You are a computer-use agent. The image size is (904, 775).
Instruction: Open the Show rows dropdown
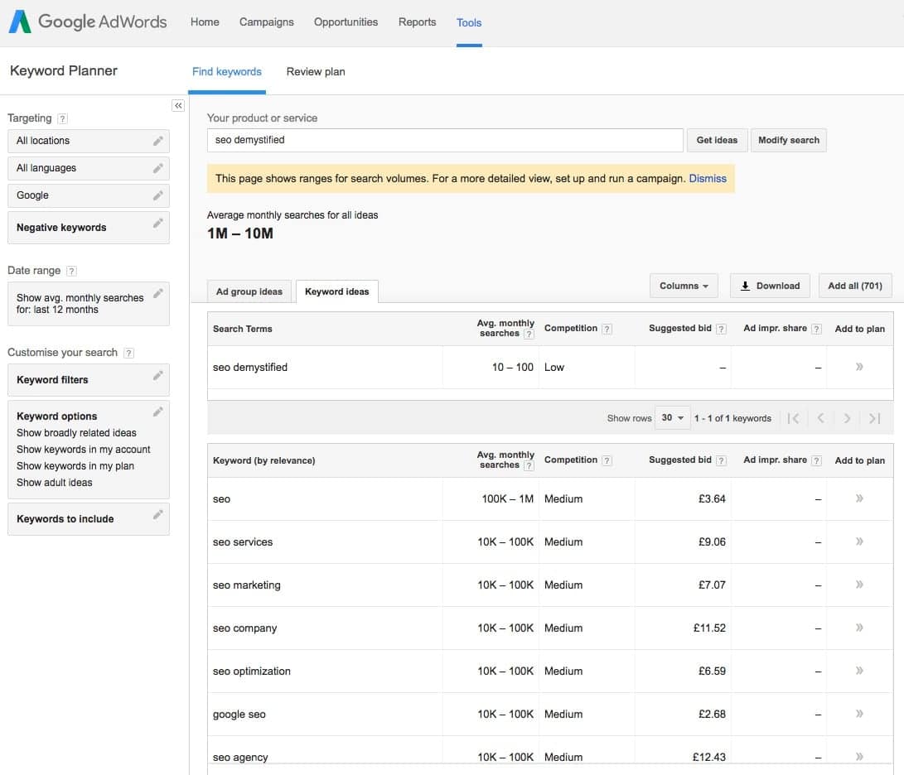coord(672,418)
